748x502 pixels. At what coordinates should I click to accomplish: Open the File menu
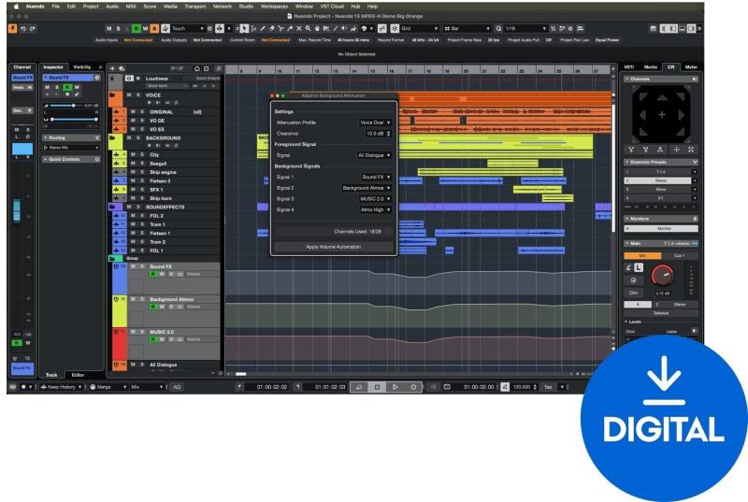point(56,7)
